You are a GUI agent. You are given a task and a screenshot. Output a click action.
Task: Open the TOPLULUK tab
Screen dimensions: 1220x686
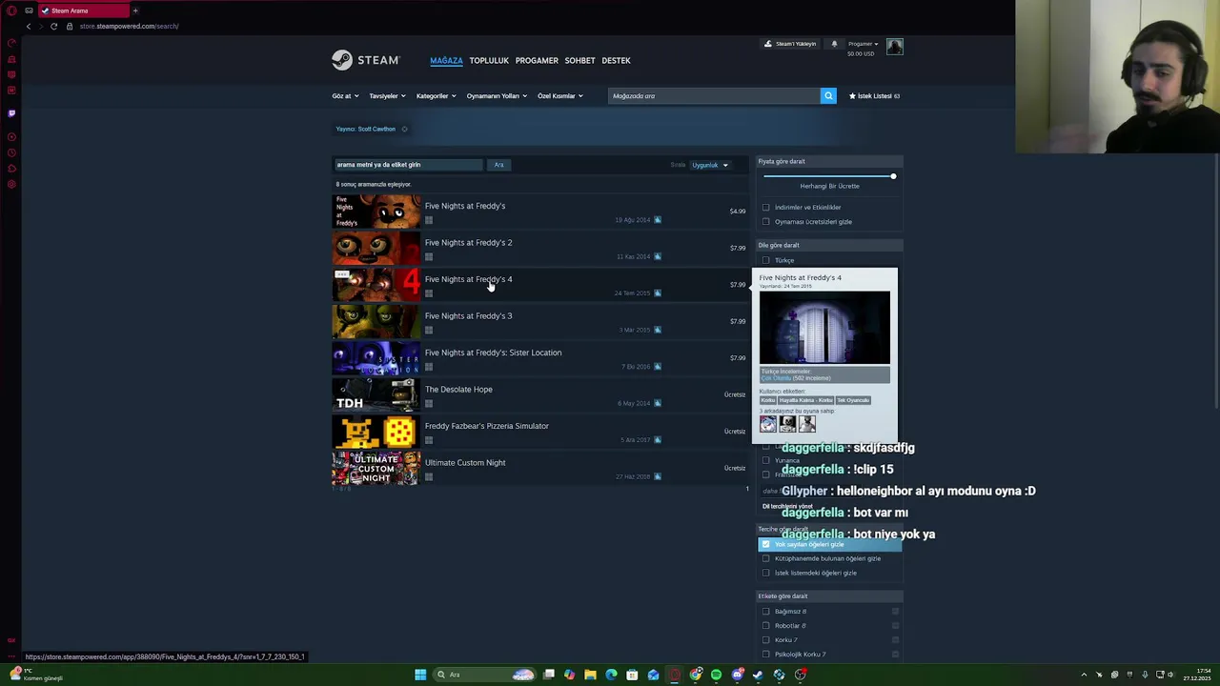tap(489, 60)
